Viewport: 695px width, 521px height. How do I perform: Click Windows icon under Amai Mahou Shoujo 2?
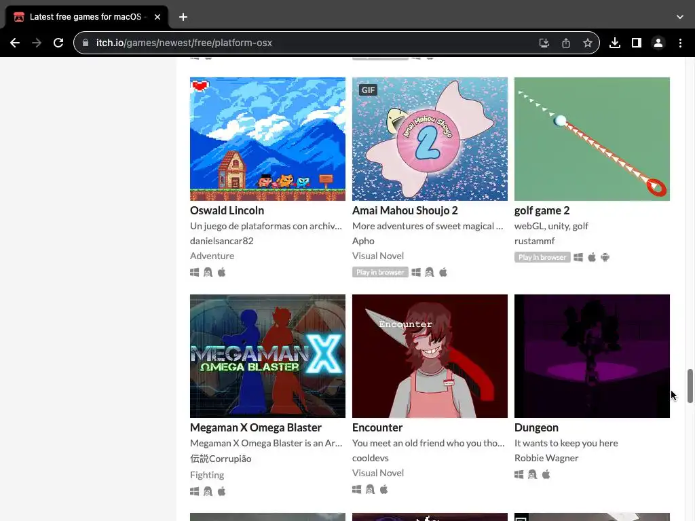pyautogui.click(x=416, y=272)
